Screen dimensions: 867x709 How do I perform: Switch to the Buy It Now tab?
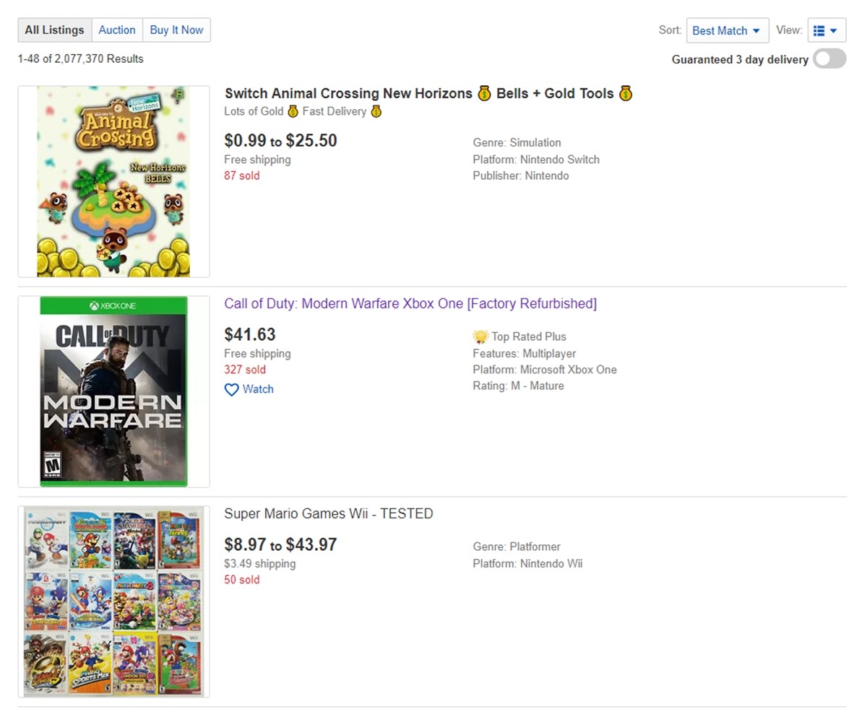point(176,30)
